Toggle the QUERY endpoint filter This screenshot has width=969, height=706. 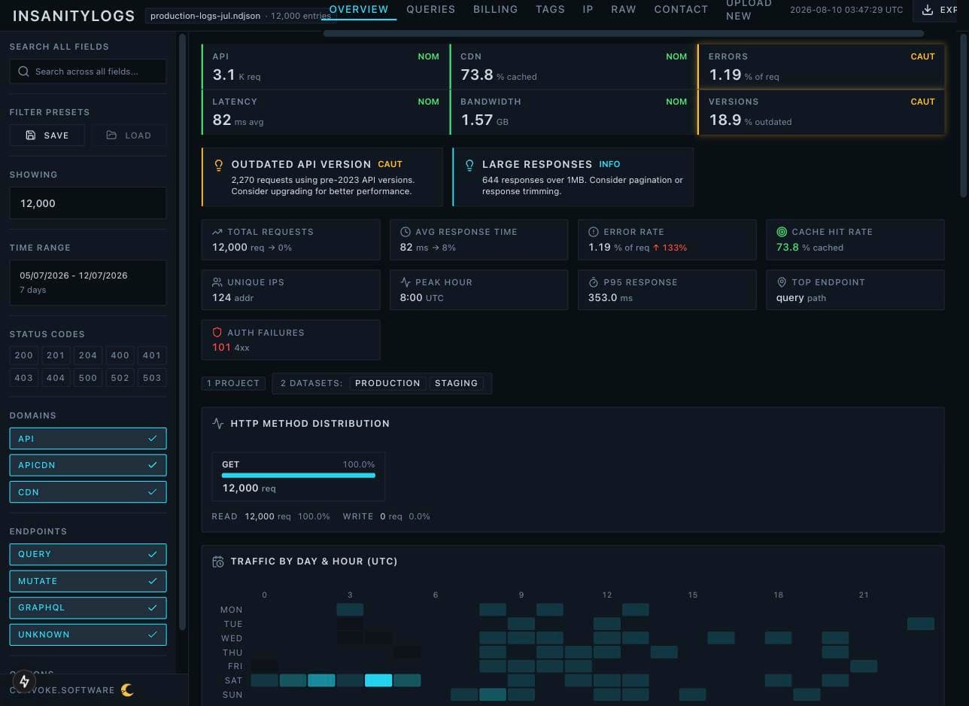[88, 554]
